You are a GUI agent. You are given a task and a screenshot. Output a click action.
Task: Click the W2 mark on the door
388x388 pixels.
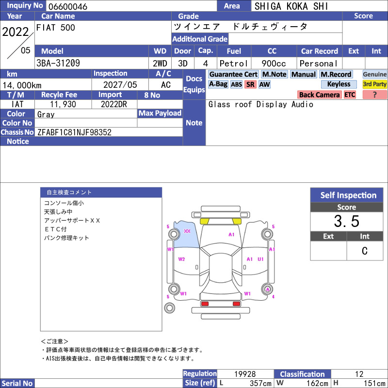(181, 259)
